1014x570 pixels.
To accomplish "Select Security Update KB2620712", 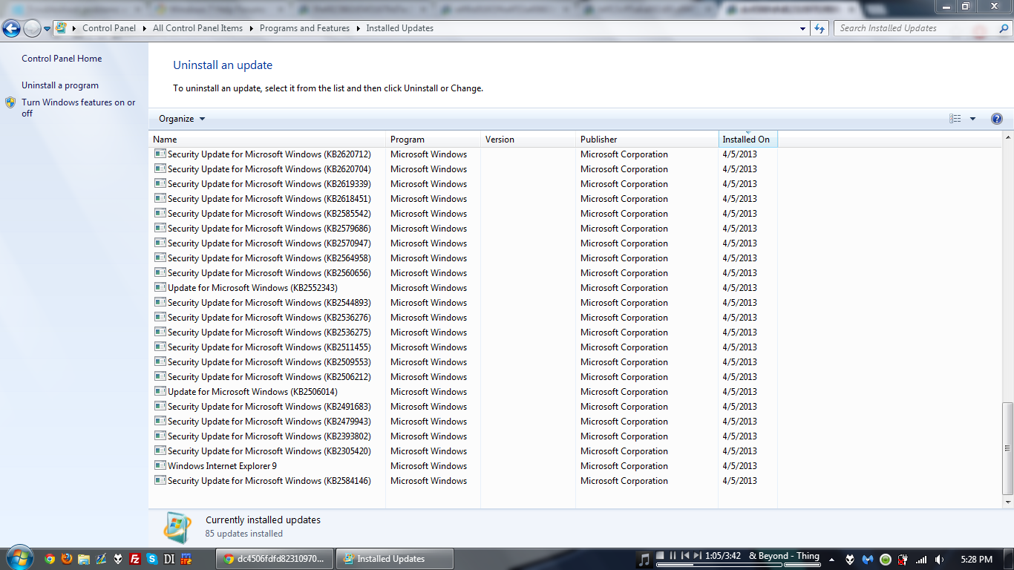I will click(x=465, y=154).
